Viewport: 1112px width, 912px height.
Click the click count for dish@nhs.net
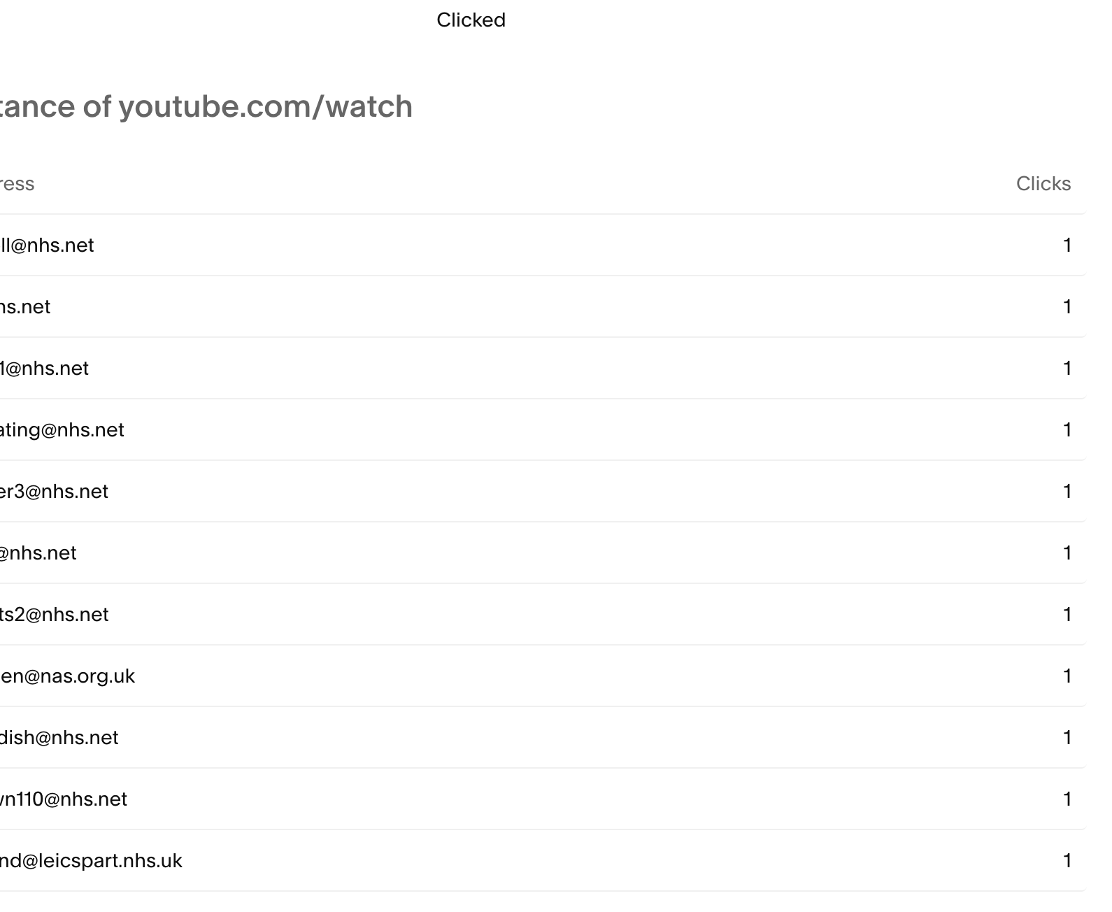(1067, 737)
